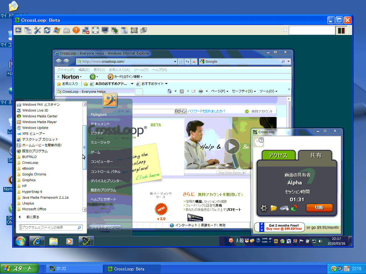
Task: Click the switch control arrows icon in CrossLoop panel
Action: 295,208
